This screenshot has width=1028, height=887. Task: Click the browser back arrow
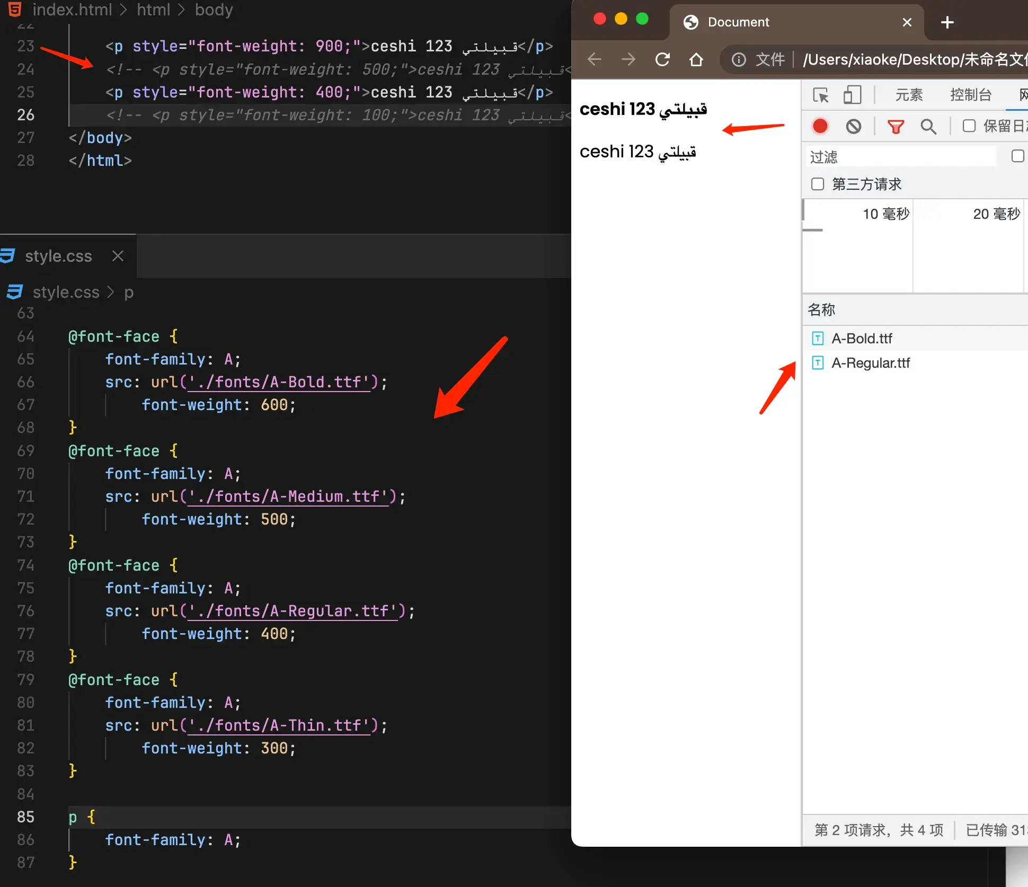point(595,59)
